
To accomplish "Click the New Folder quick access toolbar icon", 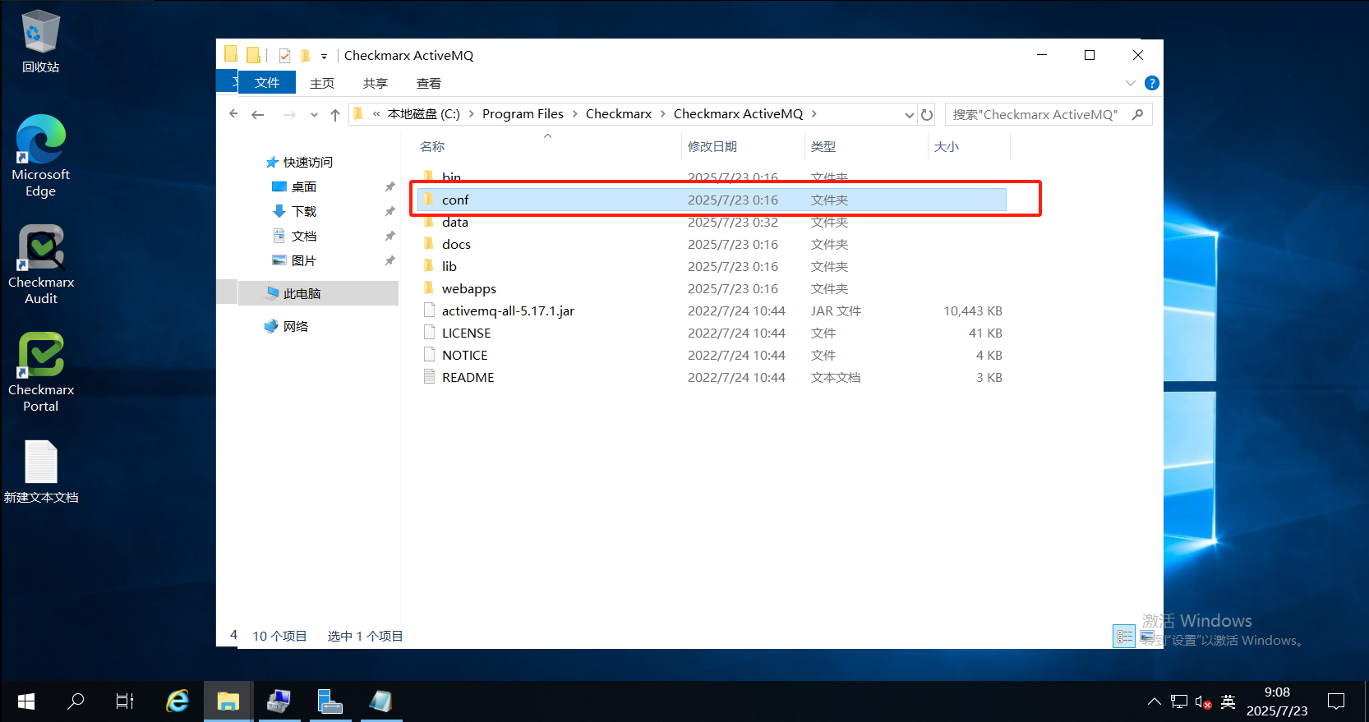I will click(306, 56).
